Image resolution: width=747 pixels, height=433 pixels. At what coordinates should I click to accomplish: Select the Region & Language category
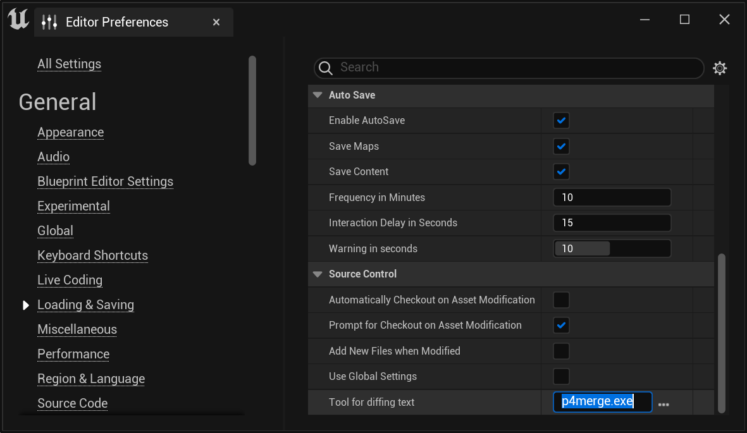tap(90, 379)
